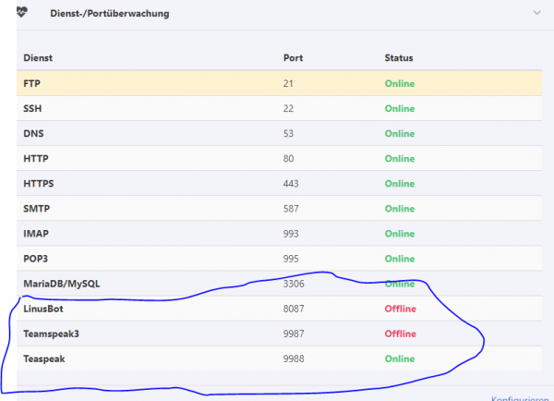Click port value 21

(x=288, y=83)
